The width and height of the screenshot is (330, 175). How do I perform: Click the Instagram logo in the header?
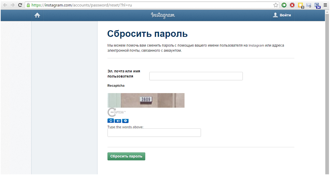tap(163, 15)
